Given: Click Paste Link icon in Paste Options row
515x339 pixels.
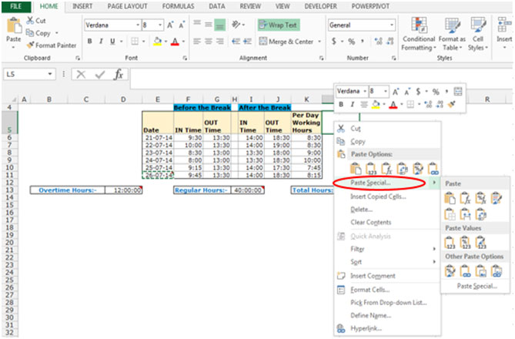Looking at the screenshot, I should point(433,169).
